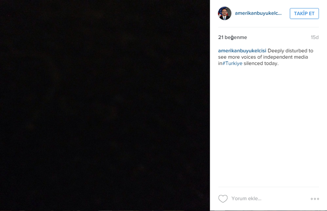Viewport: 327px width, 211px height.
Task: Follow the #Turkiye hashtag link
Action: coord(232,63)
